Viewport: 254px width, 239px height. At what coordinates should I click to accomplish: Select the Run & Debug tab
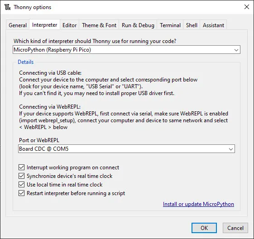click(138, 25)
